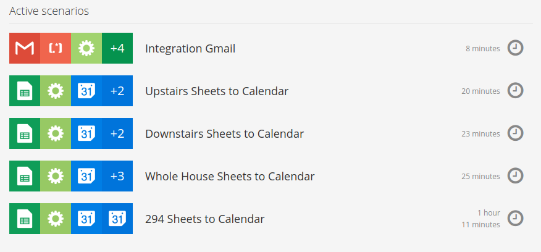Screen dimensions: 541x252
Task: Open Upstairs Sheets to Calendar scenario
Action: coord(217,91)
